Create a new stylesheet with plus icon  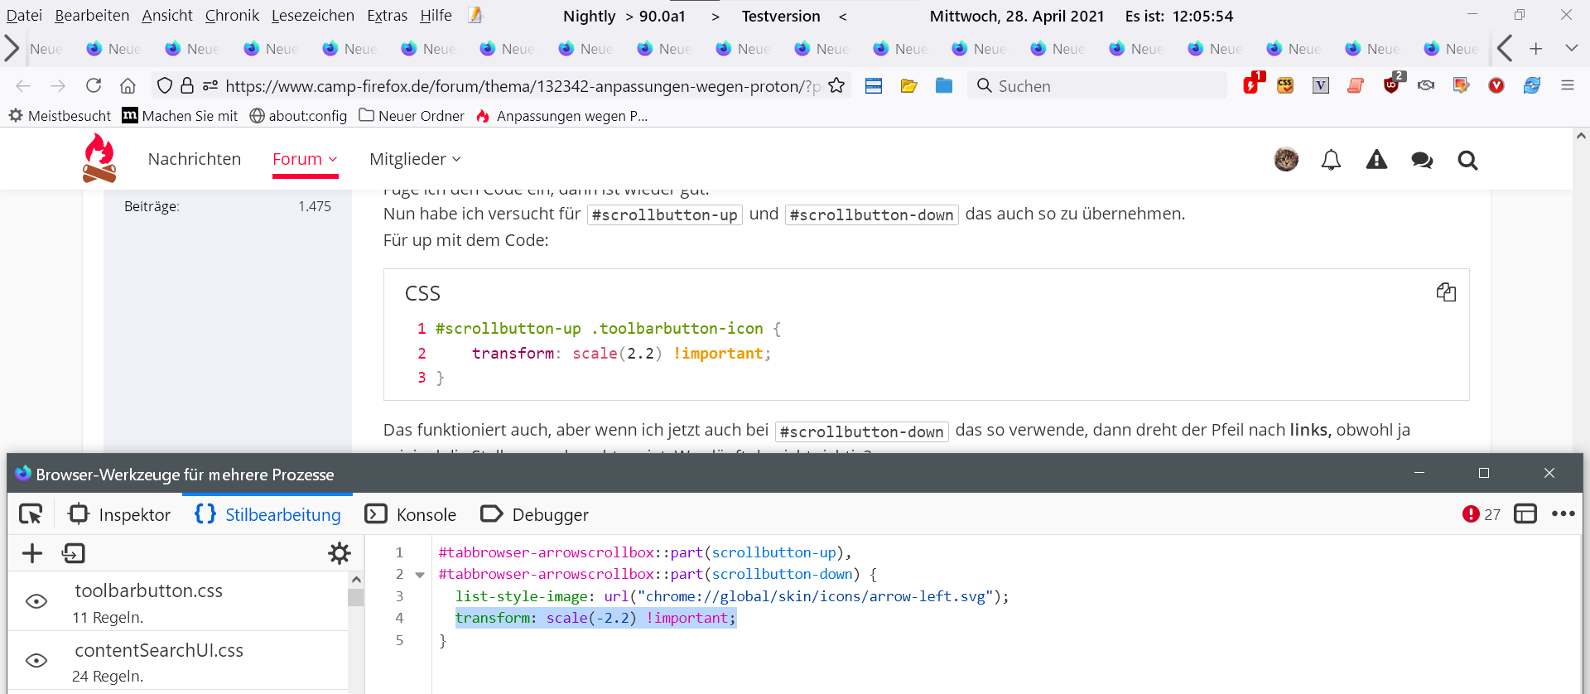(x=32, y=553)
